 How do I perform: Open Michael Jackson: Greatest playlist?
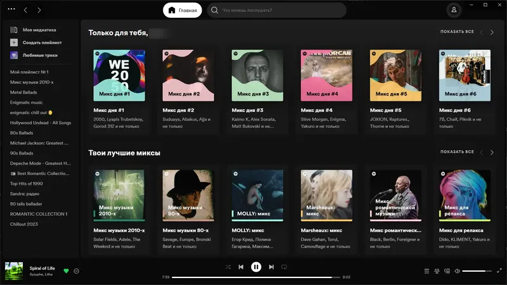(x=39, y=143)
